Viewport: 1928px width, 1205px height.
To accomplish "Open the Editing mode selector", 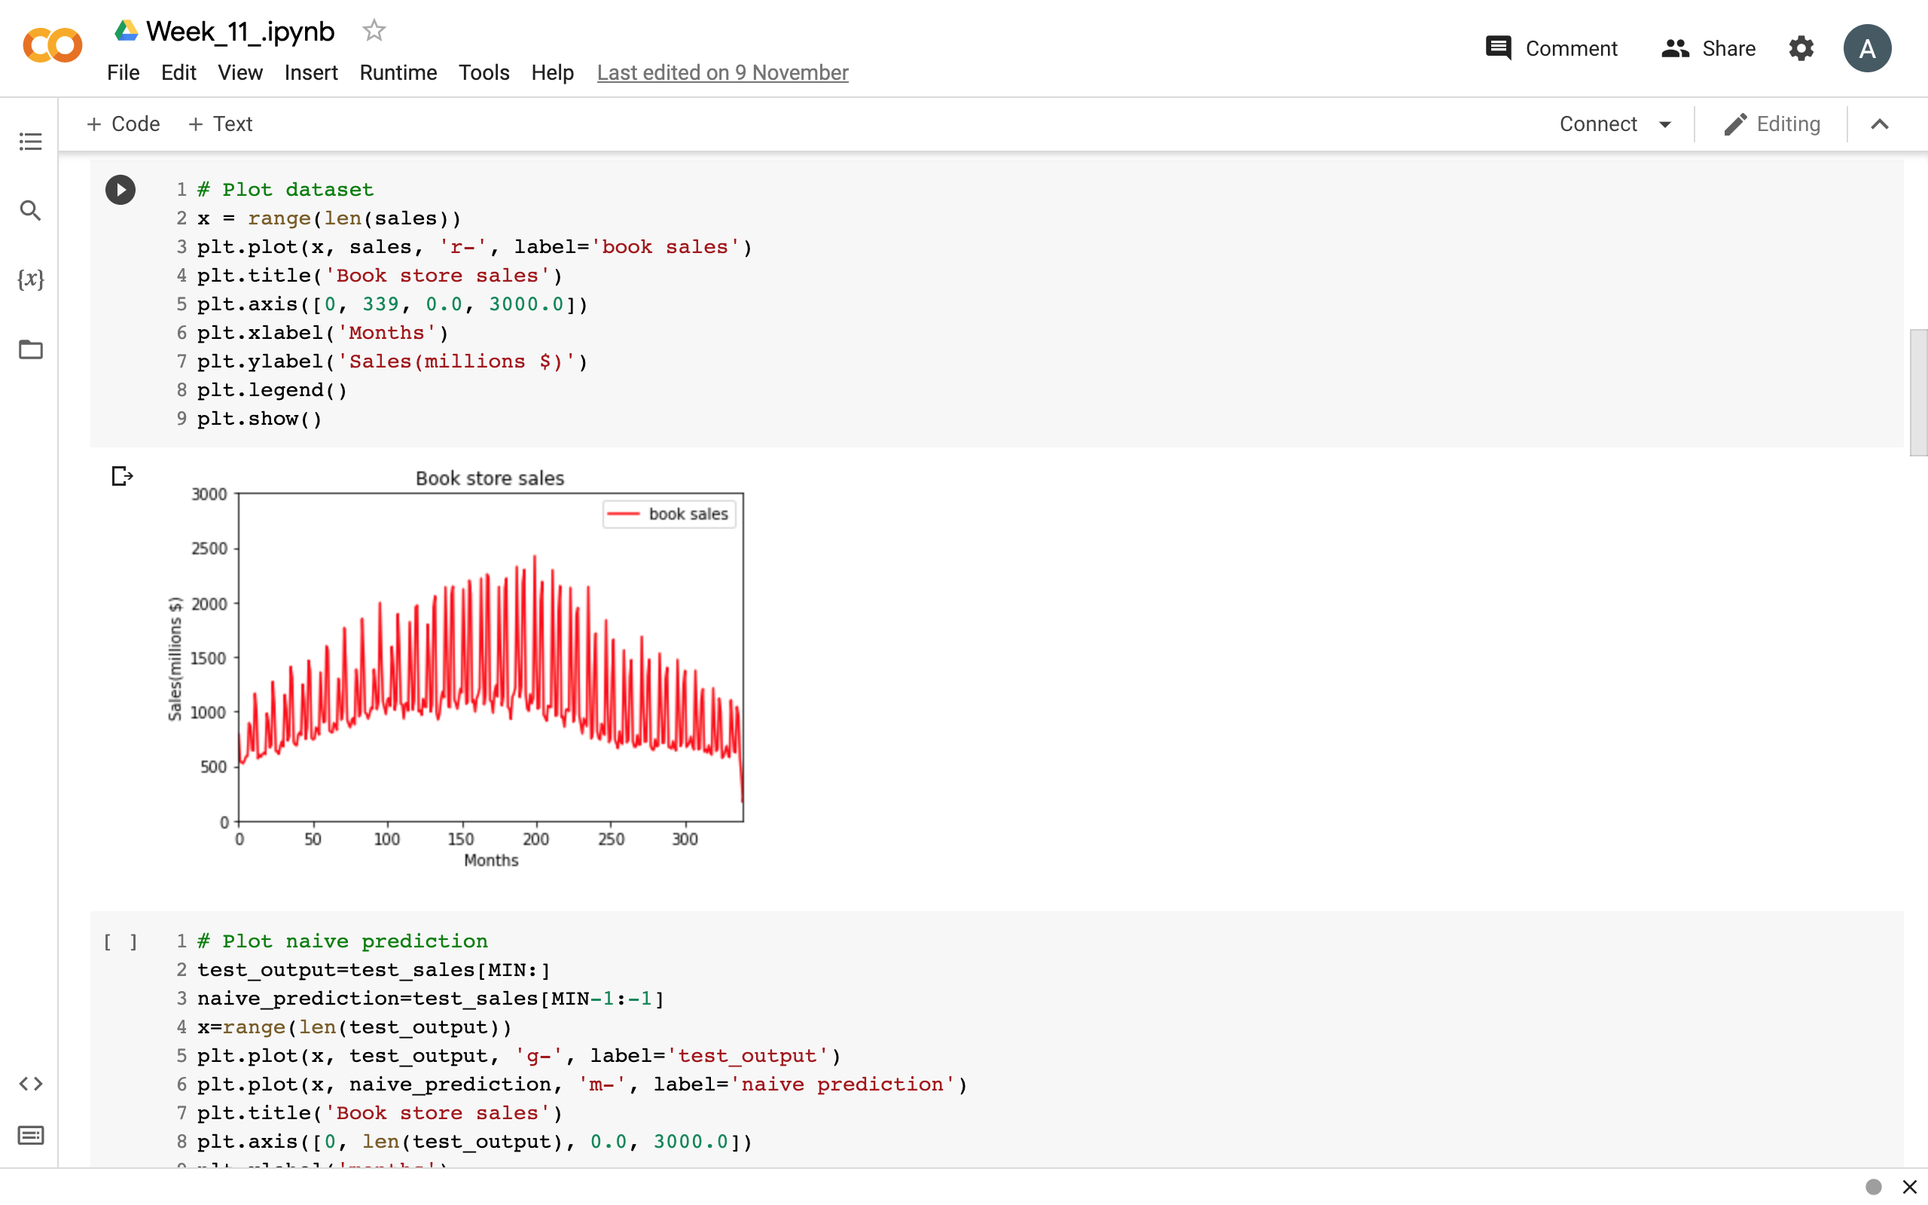I will [1772, 124].
